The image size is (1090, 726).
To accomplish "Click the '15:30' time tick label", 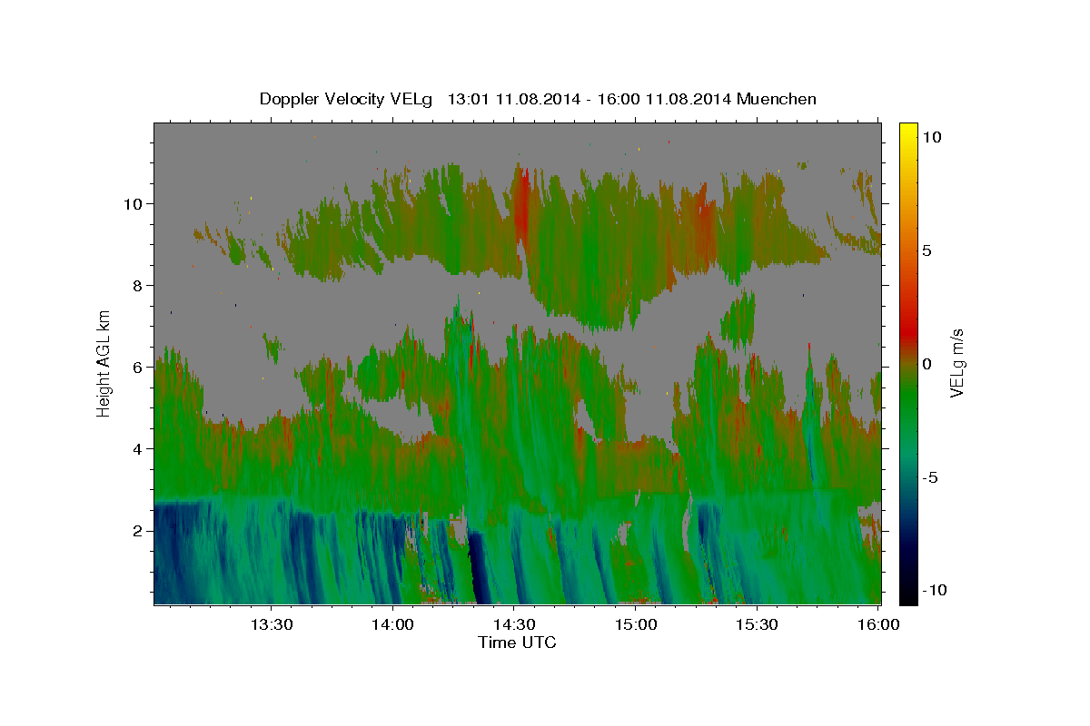I will [757, 624].
